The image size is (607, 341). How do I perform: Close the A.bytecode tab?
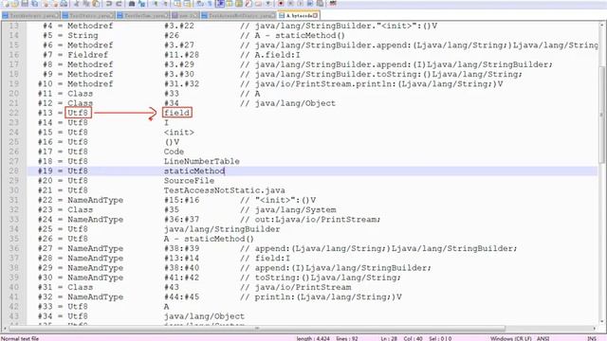pyautogui.click(x=316, y=15)
